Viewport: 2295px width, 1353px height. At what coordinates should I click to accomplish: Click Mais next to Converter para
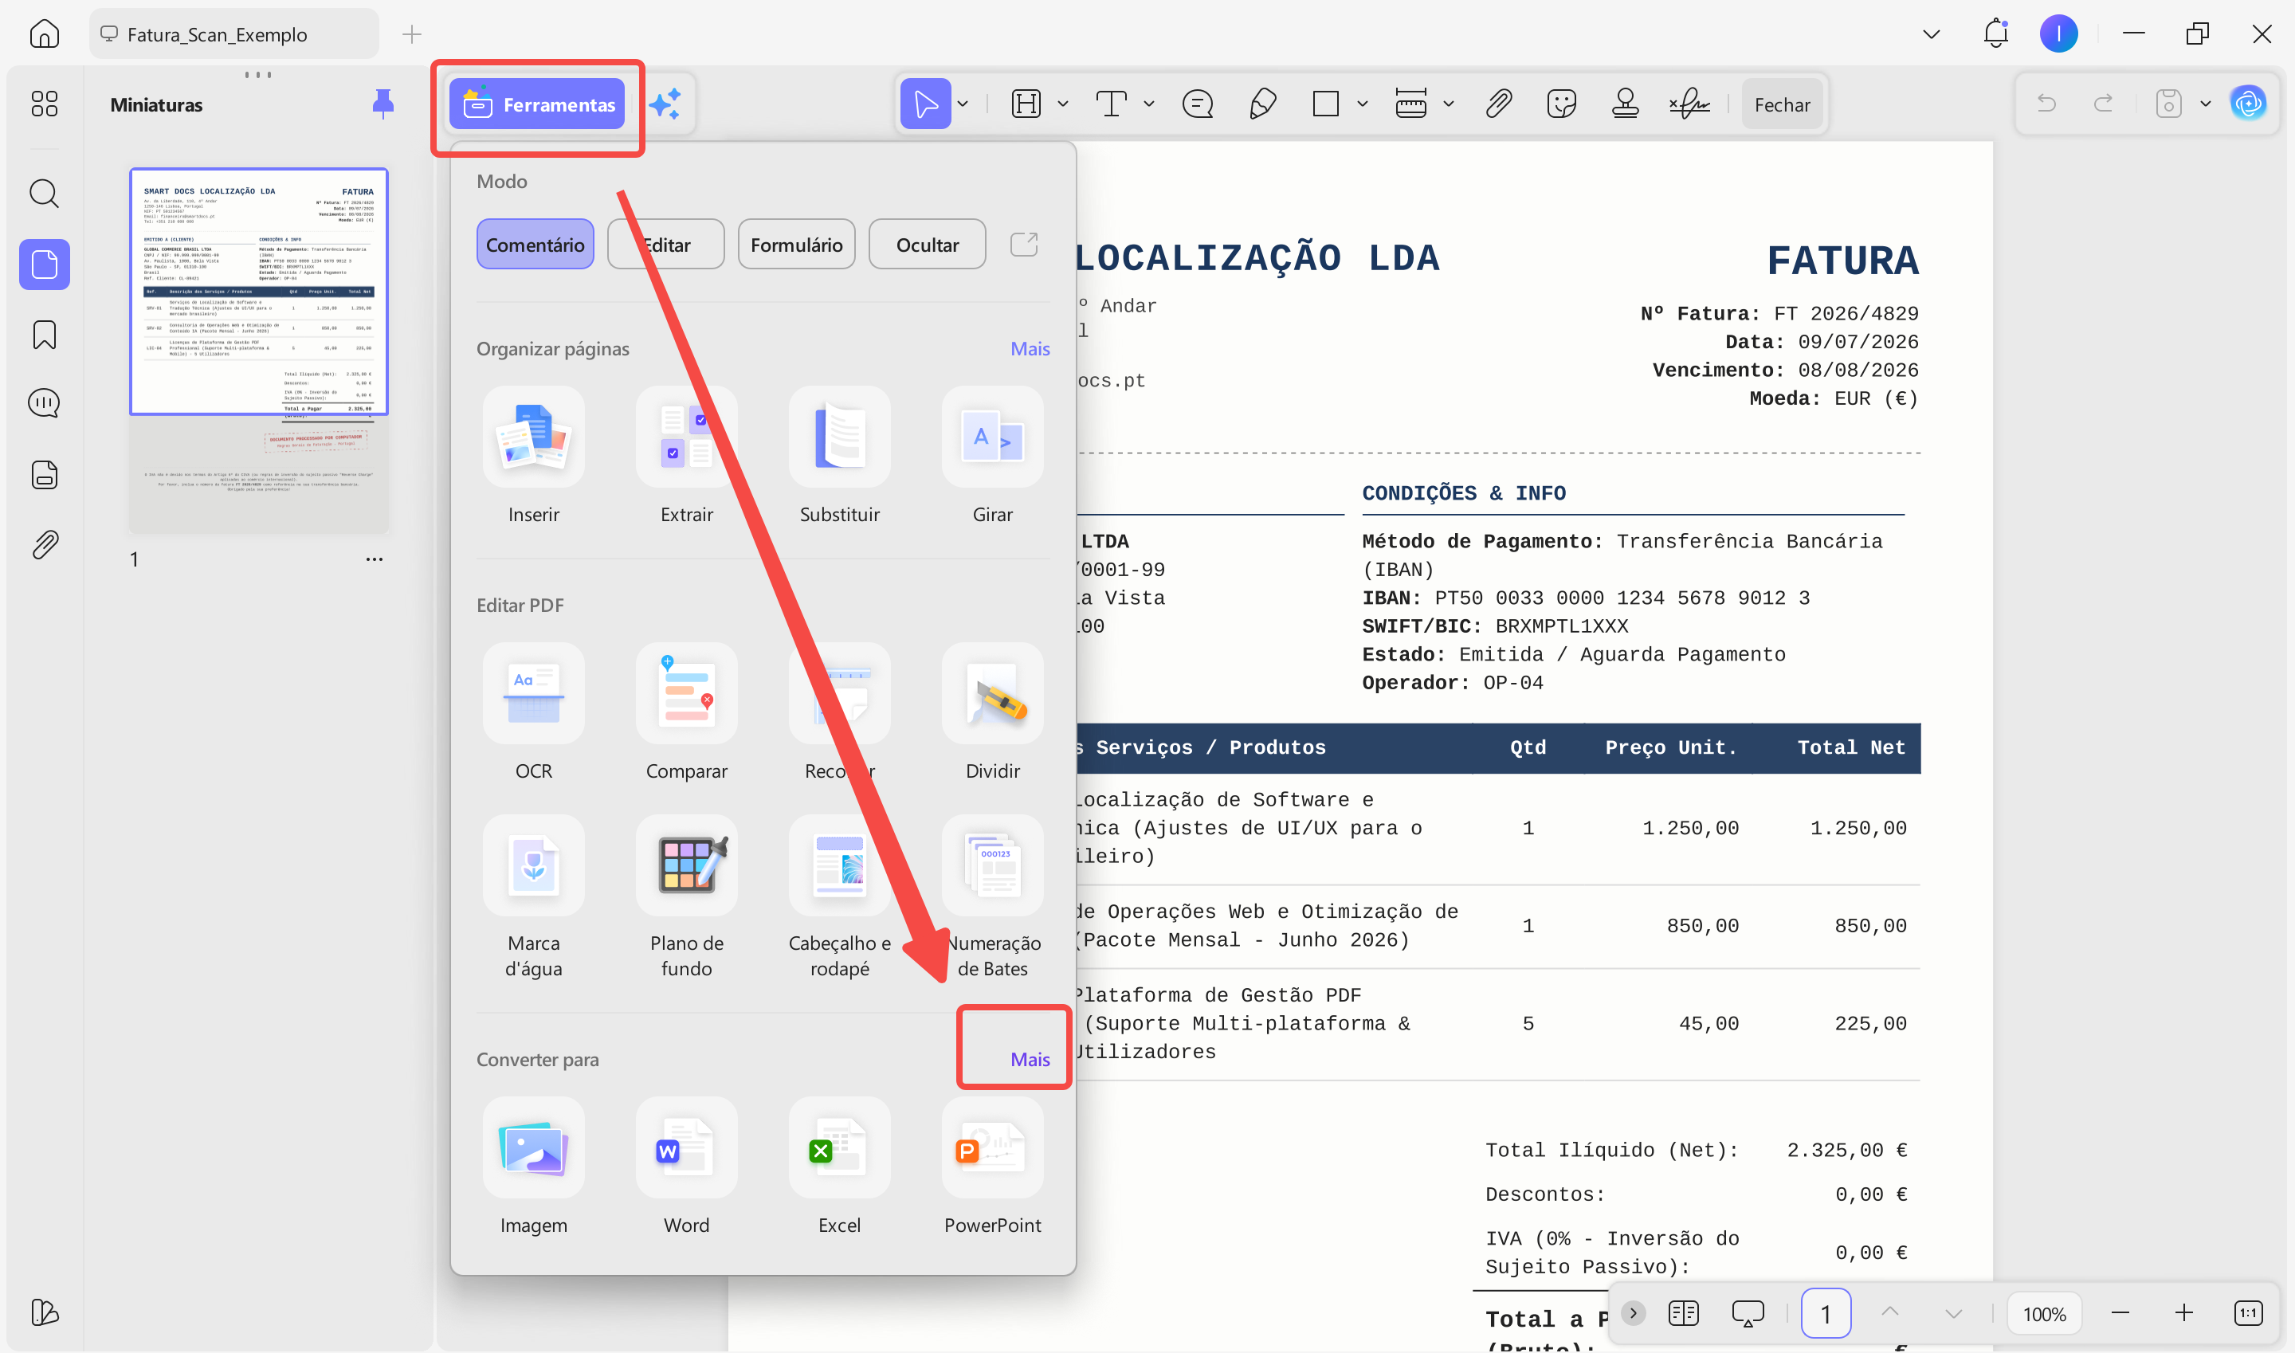click(1030, 1058)
